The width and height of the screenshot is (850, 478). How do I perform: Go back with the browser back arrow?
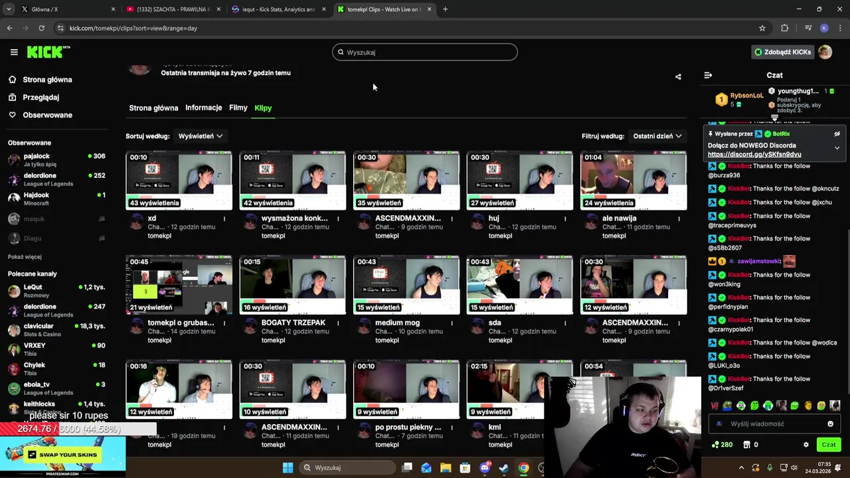(9, 28)
